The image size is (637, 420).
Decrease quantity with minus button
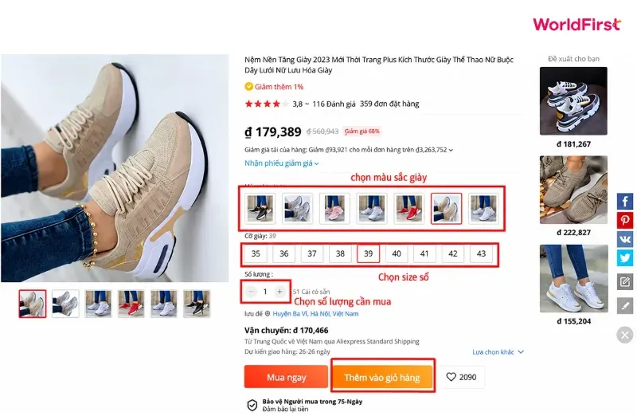[251, 292]
